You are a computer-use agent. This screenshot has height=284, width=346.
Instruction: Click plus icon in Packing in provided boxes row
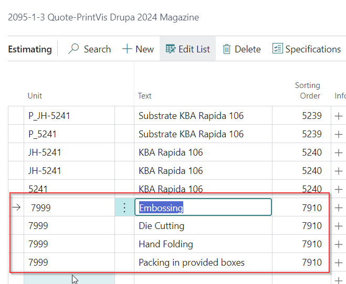(x=339, y=263)
